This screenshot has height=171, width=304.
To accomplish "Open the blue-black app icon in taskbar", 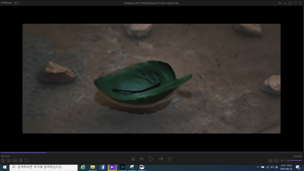I will (x=122, y=167).
